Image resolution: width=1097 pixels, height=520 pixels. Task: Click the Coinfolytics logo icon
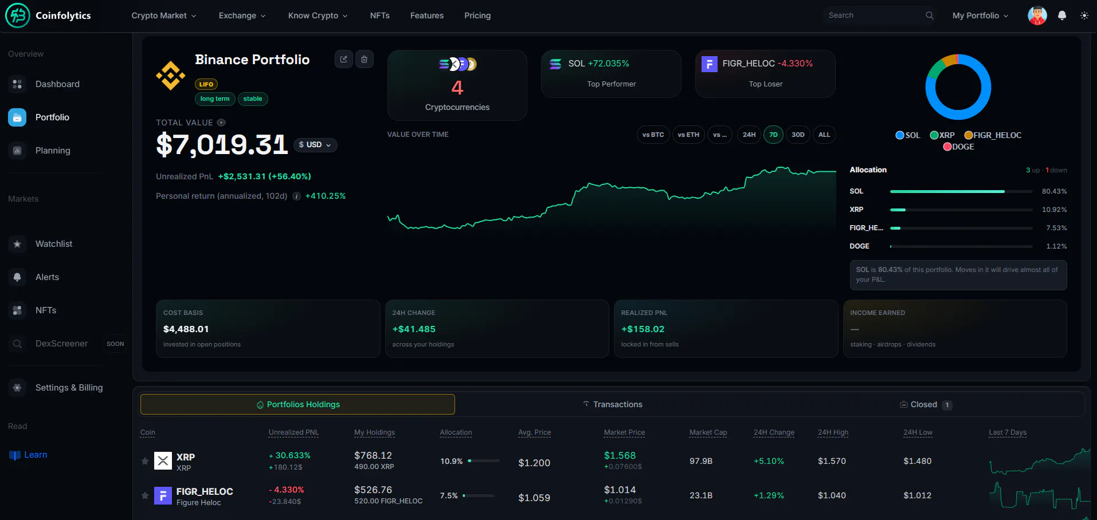17,15
